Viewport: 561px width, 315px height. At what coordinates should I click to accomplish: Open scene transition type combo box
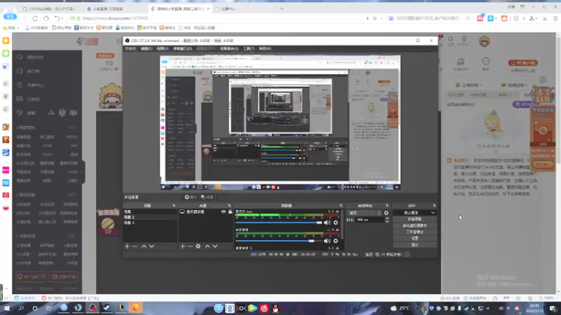coord(365,213)
